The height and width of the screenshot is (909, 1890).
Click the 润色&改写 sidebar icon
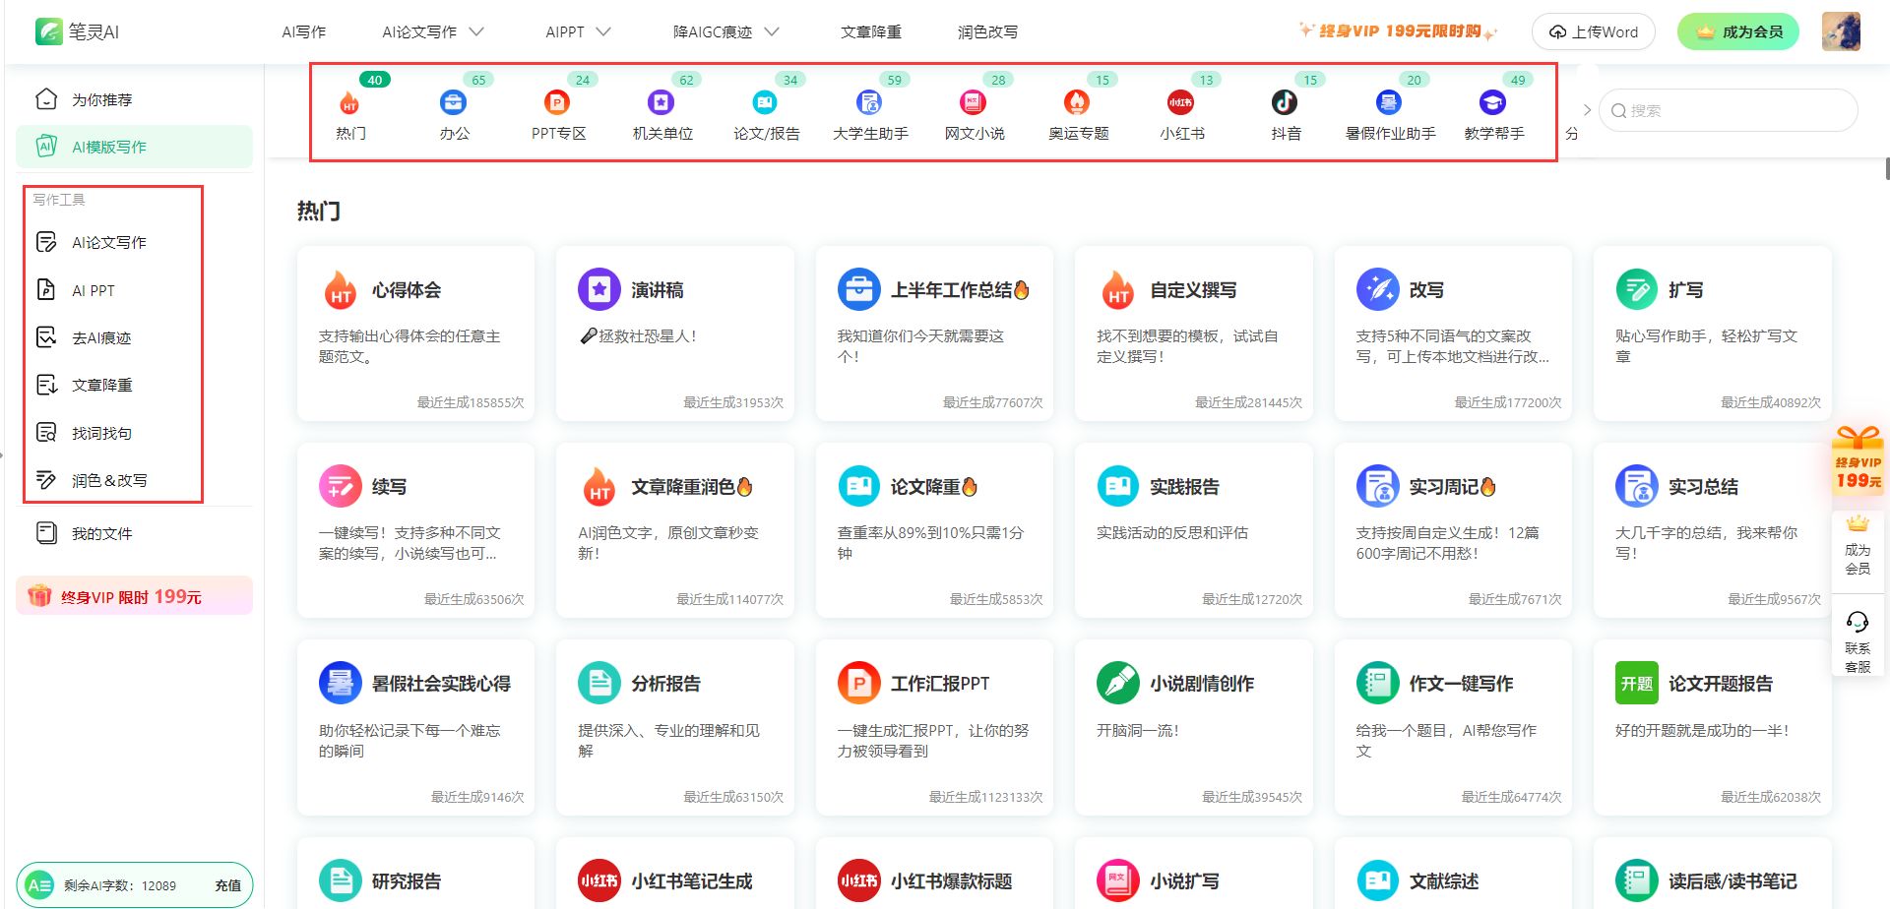pyautogui.click(x=46, y=480)
